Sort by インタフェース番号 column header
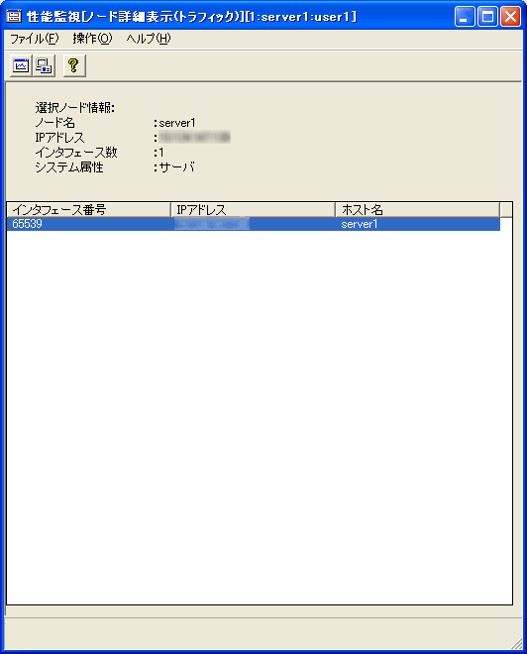527x654 pixels. (89, 209)
